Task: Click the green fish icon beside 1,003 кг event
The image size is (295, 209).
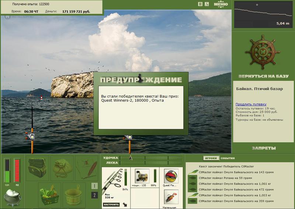Action: 193,195
